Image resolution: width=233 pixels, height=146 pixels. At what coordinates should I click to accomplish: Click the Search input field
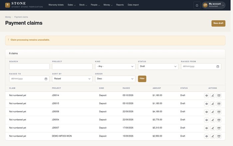29,67
